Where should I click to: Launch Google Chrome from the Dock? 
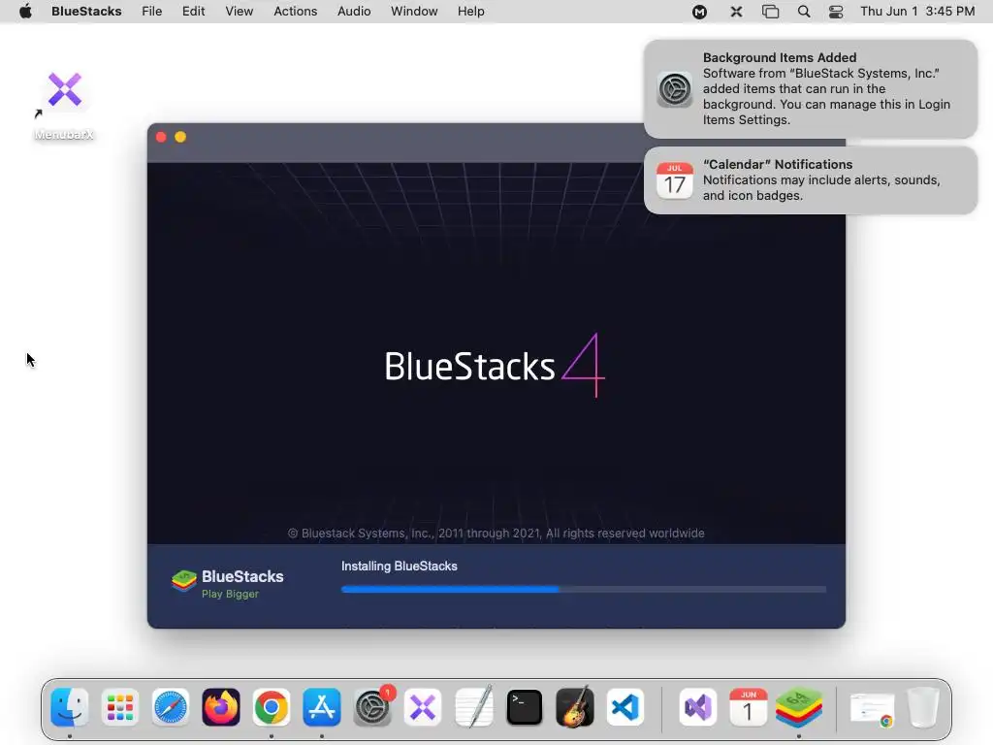272,707
